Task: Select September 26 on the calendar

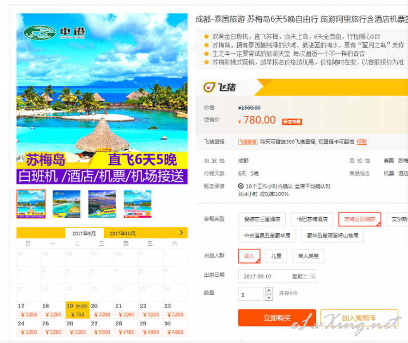Action: click(x=78, y=328)
